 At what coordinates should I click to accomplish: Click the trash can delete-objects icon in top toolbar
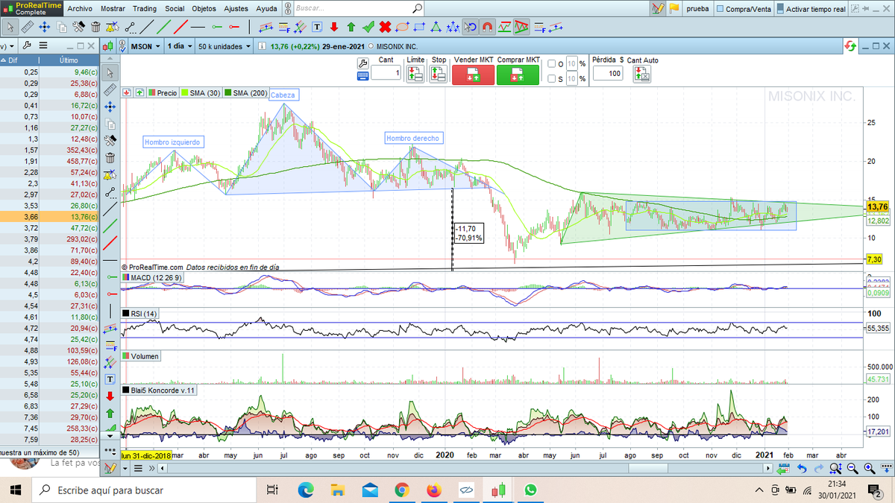95,27
